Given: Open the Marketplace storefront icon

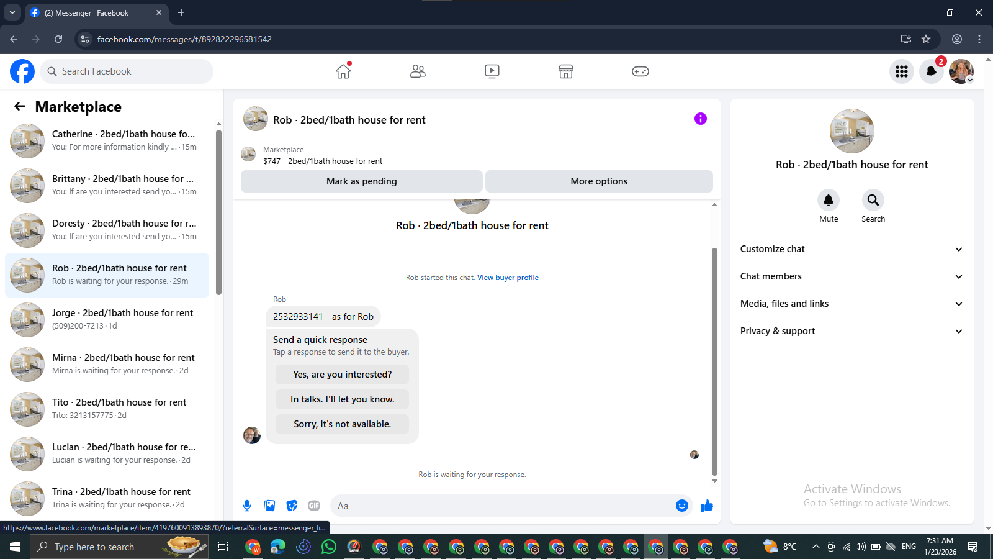Looking at the screenshot, I should pos(566,71).
